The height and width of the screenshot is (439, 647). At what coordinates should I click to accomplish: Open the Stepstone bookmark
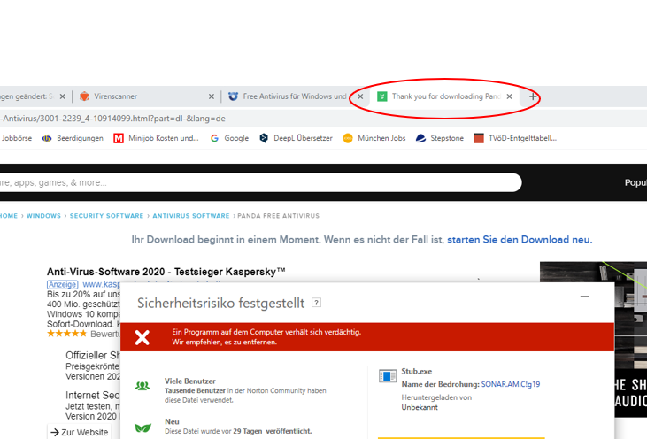440,138
